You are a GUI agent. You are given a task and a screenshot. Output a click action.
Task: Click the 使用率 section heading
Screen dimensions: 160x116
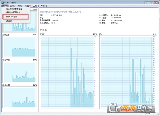[x=43, y=30]
